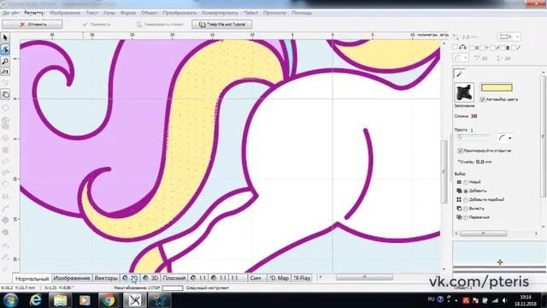Open the Форма menu
Image resolution: width=547 pixels, height=308 pixels.
click(128, 13)
